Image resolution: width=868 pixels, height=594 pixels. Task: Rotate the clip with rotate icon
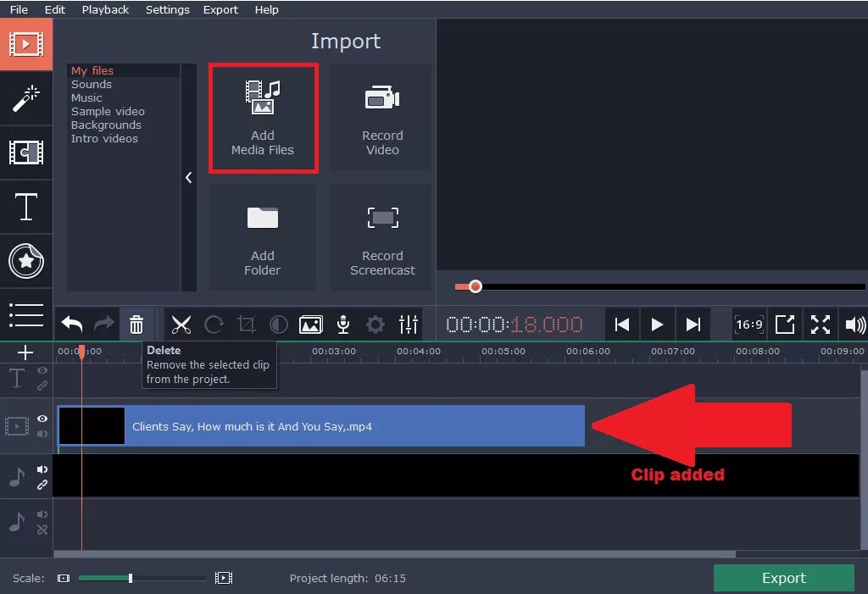click(214, 325)
